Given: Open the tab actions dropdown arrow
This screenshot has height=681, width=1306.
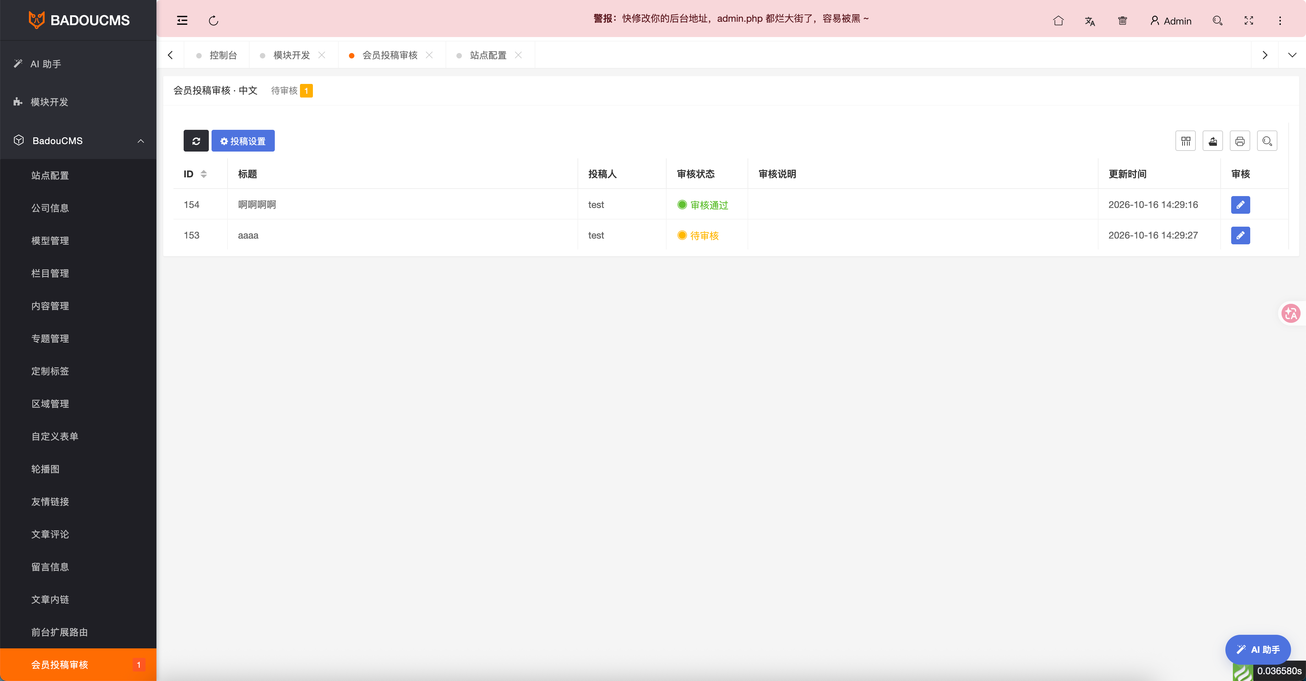Looking at the screenshot, I should pyautogui.click(x=1292, y=55).
